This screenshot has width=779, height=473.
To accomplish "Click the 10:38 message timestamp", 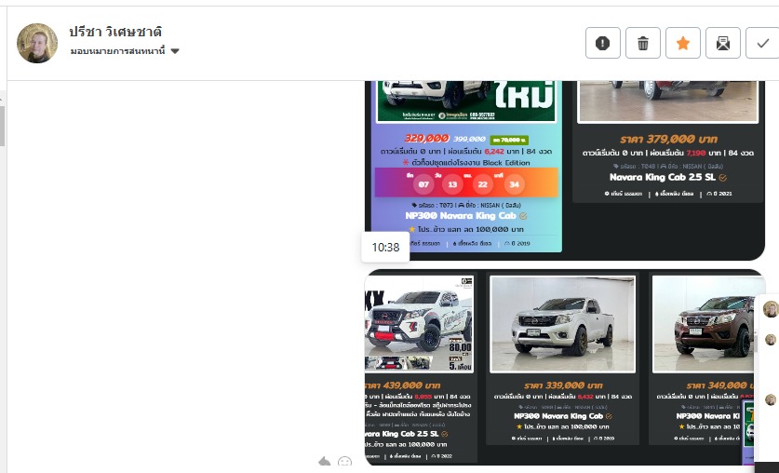I will (385, 247).
